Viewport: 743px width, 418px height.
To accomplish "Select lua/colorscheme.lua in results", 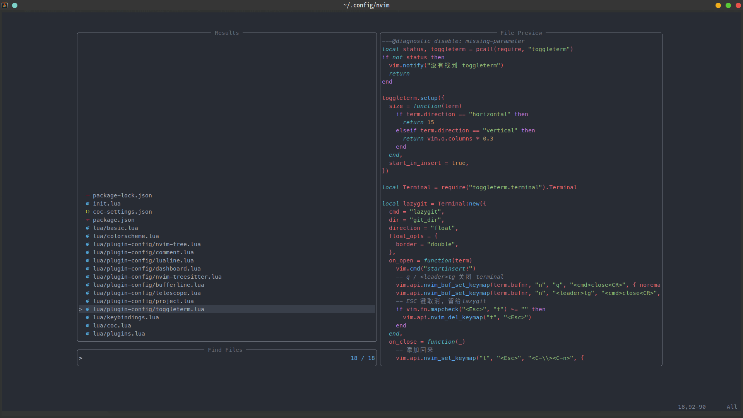I will coord(126,236).
